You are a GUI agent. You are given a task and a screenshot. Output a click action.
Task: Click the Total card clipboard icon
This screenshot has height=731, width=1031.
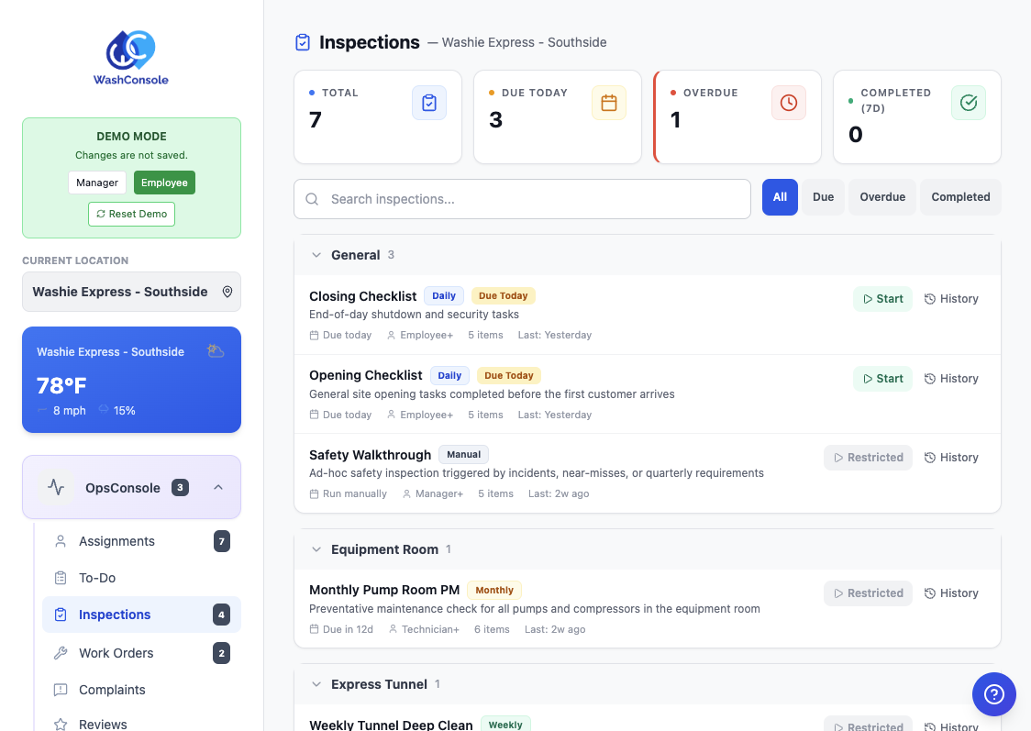(429, 103)
